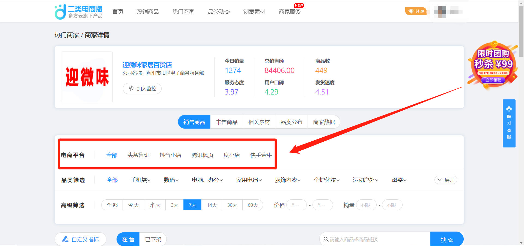Select the 今天 time range

[133, 205]
